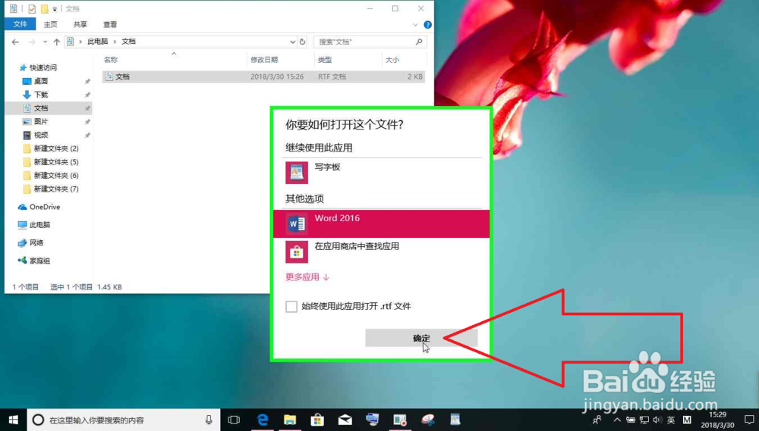Click 此电脑 in the address breadcrumb

98,42
